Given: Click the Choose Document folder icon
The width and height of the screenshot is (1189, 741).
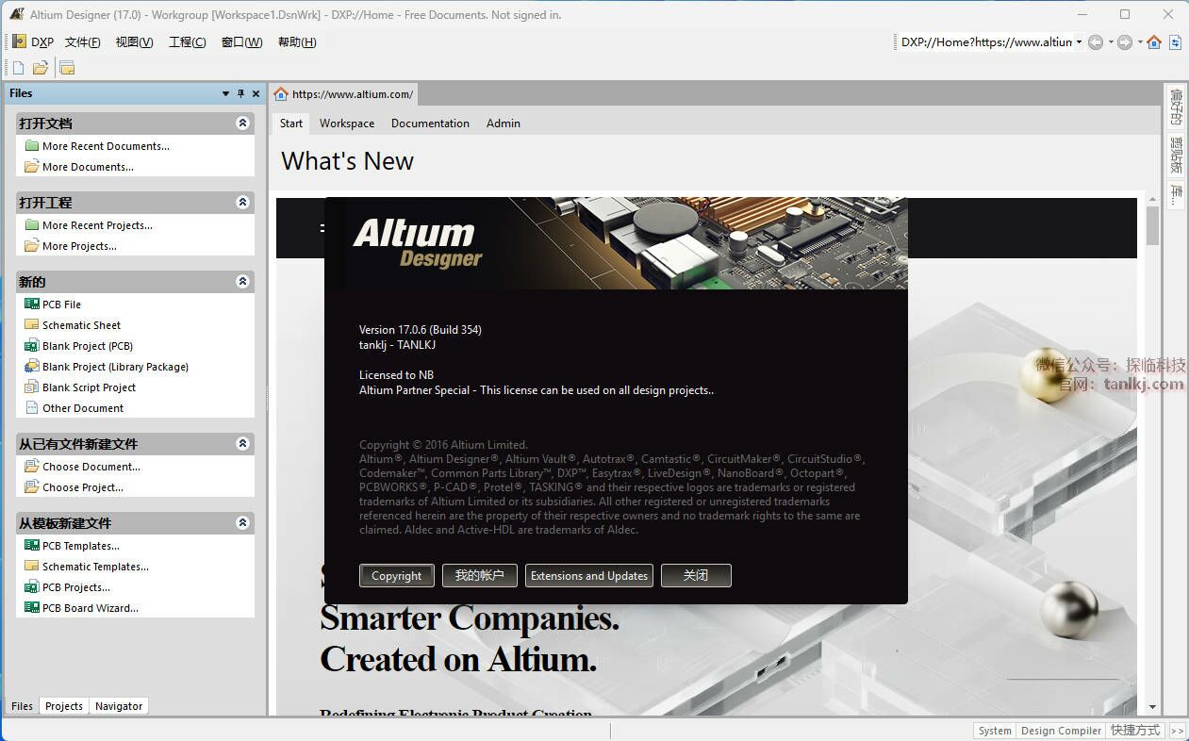Looking at the screenshot, I should click(x=32, y=467).
